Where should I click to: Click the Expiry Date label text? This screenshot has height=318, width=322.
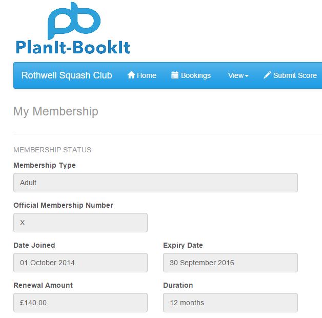coord(183,246)
